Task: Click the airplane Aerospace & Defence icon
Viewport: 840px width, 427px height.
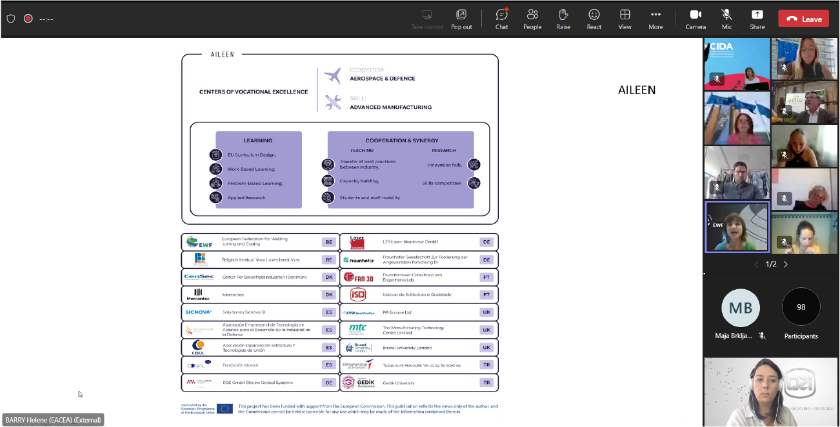Action: pyautogui.click(x=333, y=75)
